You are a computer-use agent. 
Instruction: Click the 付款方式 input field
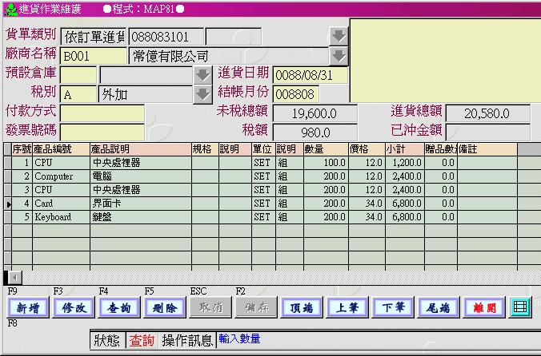[102, 113]
